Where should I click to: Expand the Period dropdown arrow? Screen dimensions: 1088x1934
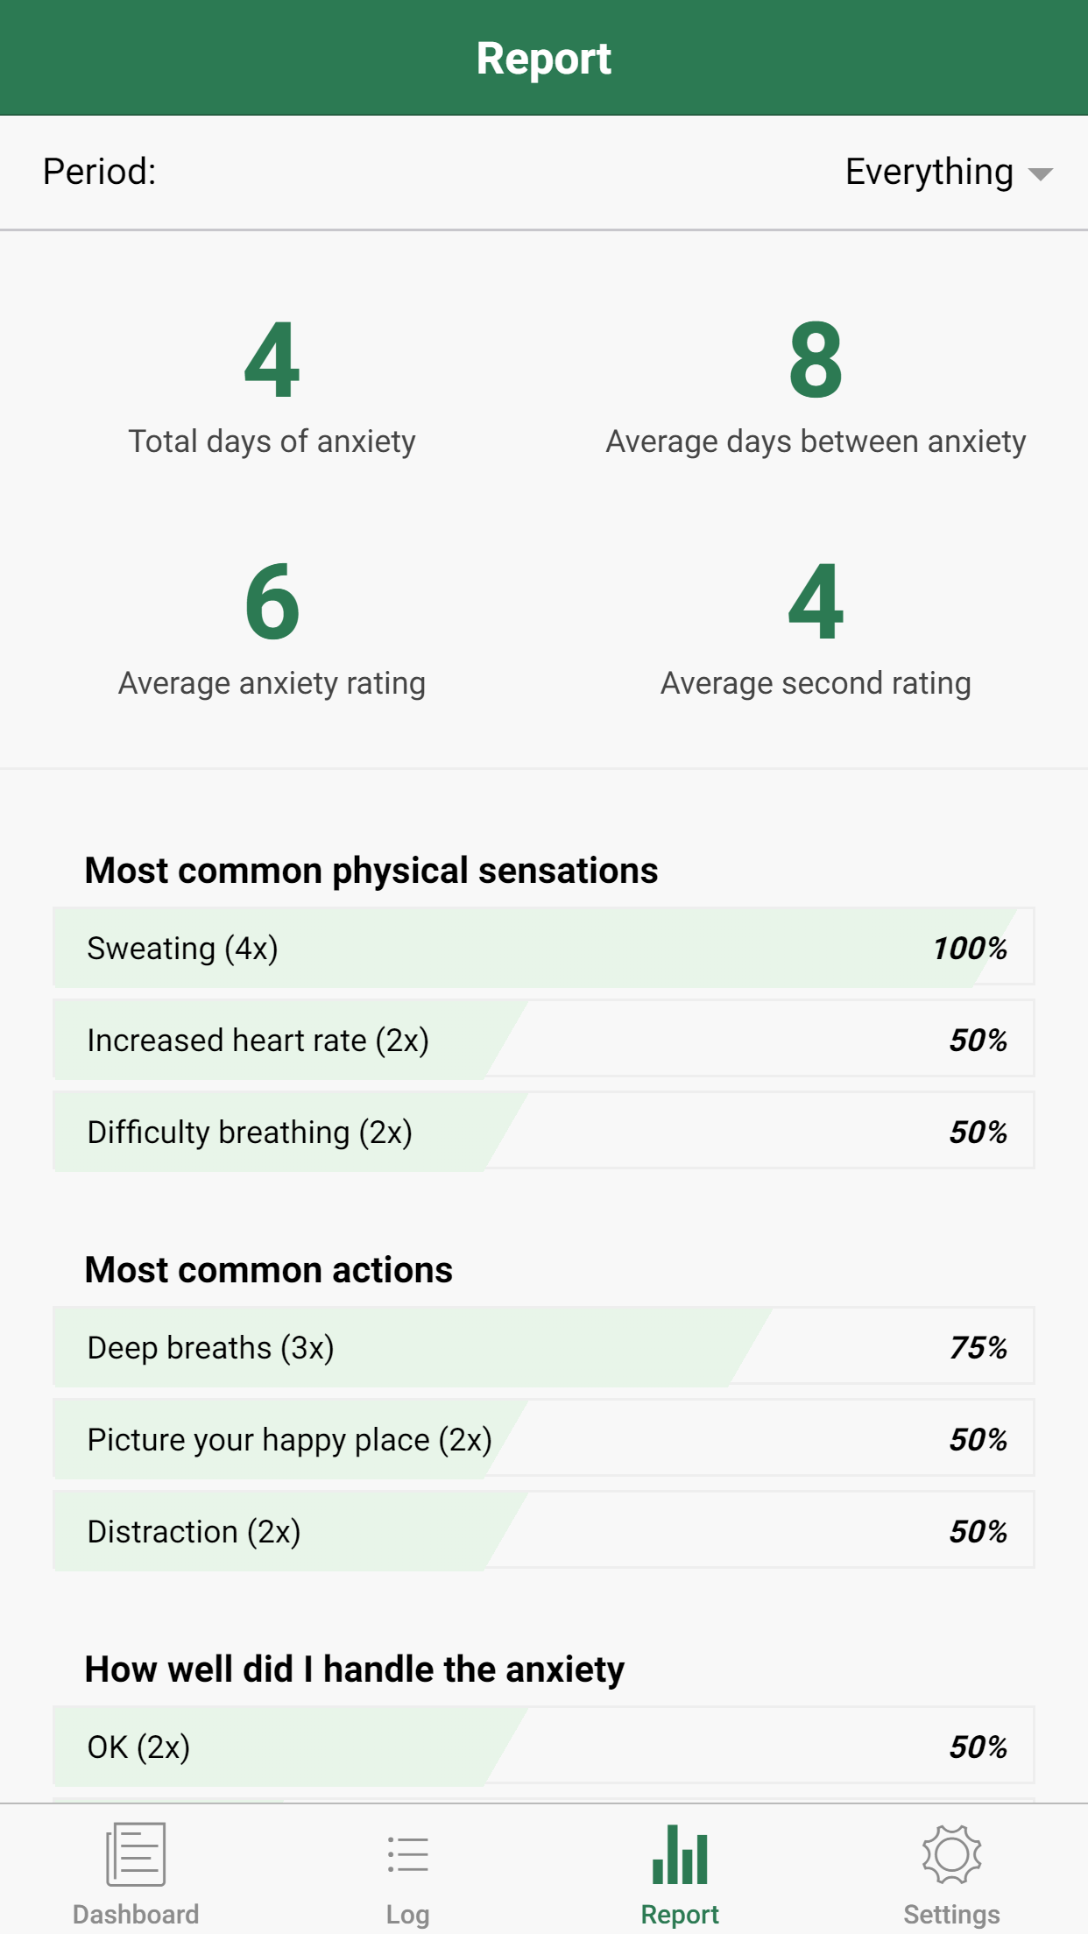(x=1041, y=173)
